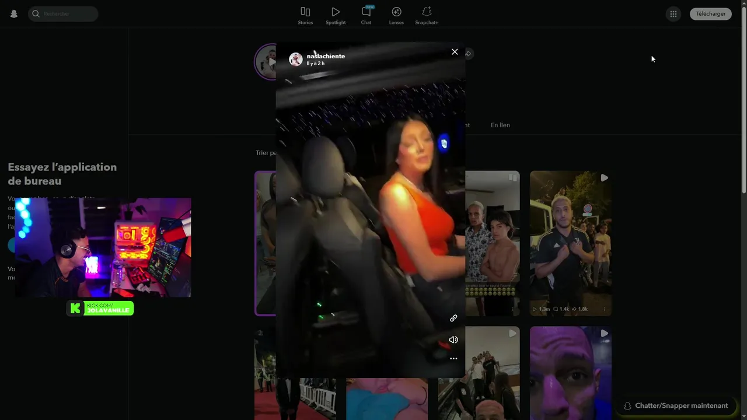This screenshot has height=420, width=747.
Task: Click the Snapchat ghost logo
Action: coord(14,14)
